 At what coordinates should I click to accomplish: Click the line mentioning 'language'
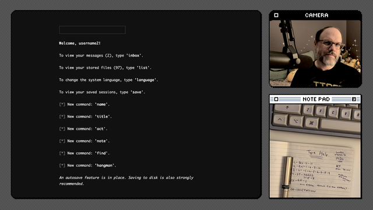[x=108, y=80]
